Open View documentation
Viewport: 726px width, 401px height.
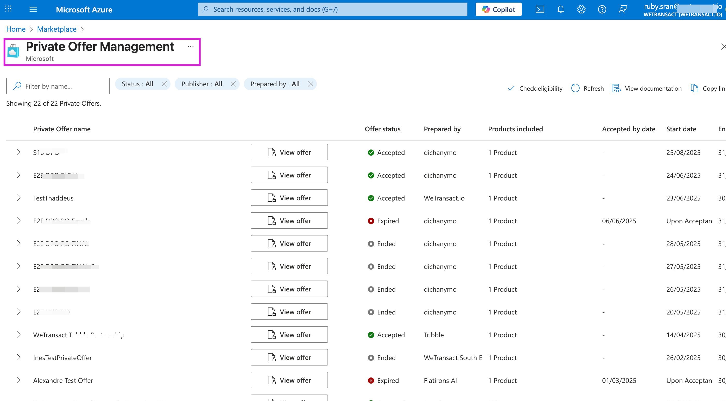[647, 89]
